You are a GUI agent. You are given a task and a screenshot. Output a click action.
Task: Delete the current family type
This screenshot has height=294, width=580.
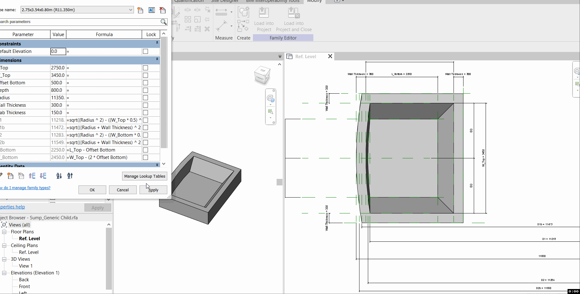pyautogui.click(x=162, y=10)
